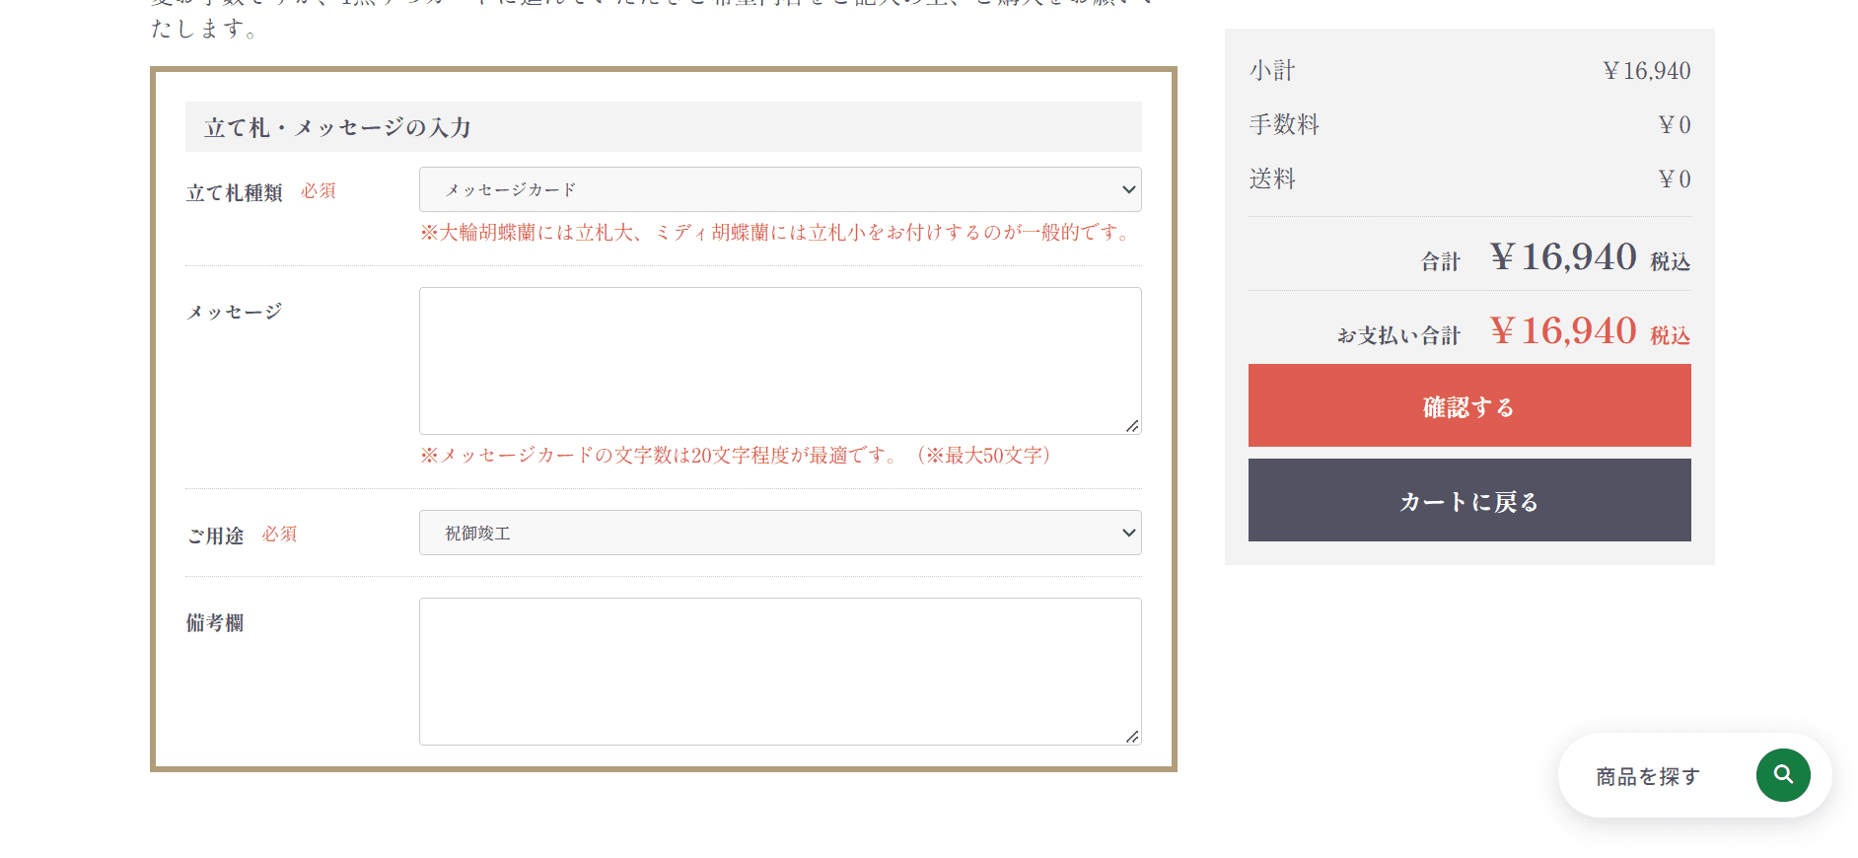
Task: Click the 手数料 label
Action: (x=1284, y=124)
